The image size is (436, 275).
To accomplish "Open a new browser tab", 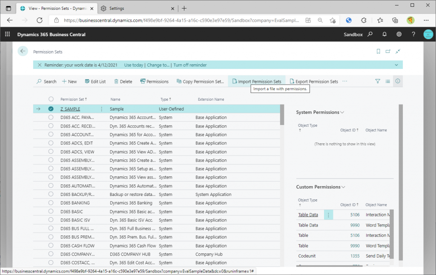I will click(184, 9).
